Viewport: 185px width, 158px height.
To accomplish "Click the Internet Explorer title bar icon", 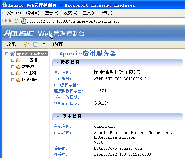I will coord(4,5).
